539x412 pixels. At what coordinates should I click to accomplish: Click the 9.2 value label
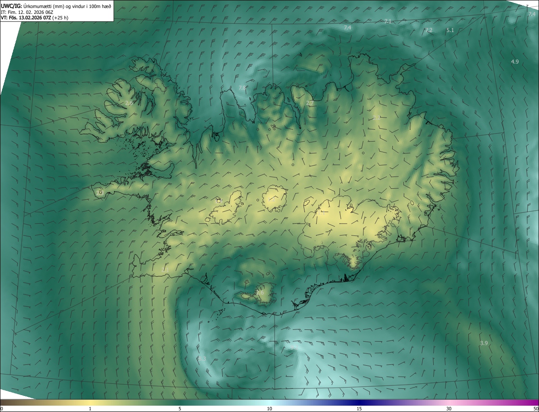294,348
